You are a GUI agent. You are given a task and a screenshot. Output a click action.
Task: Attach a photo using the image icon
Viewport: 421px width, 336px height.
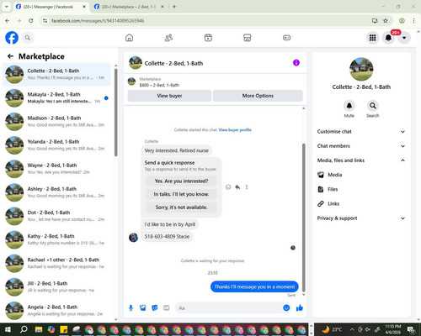coord(143,308)
